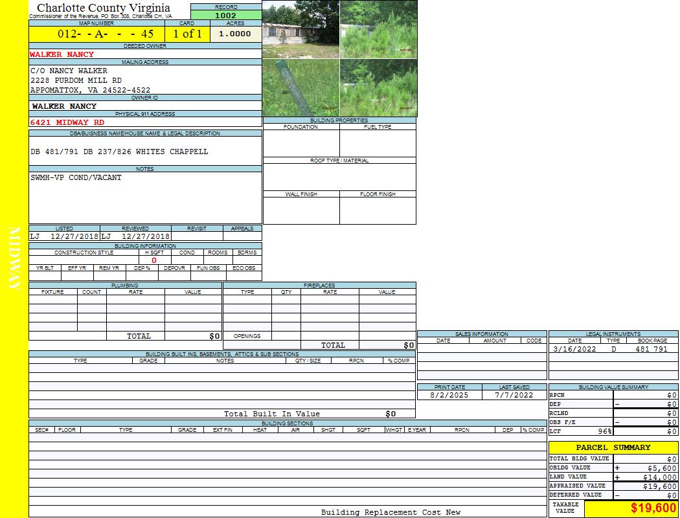Screen dimensions: 680x518
Task: Select the legal instrument date 3/16/2022
Action: (574, 349)
